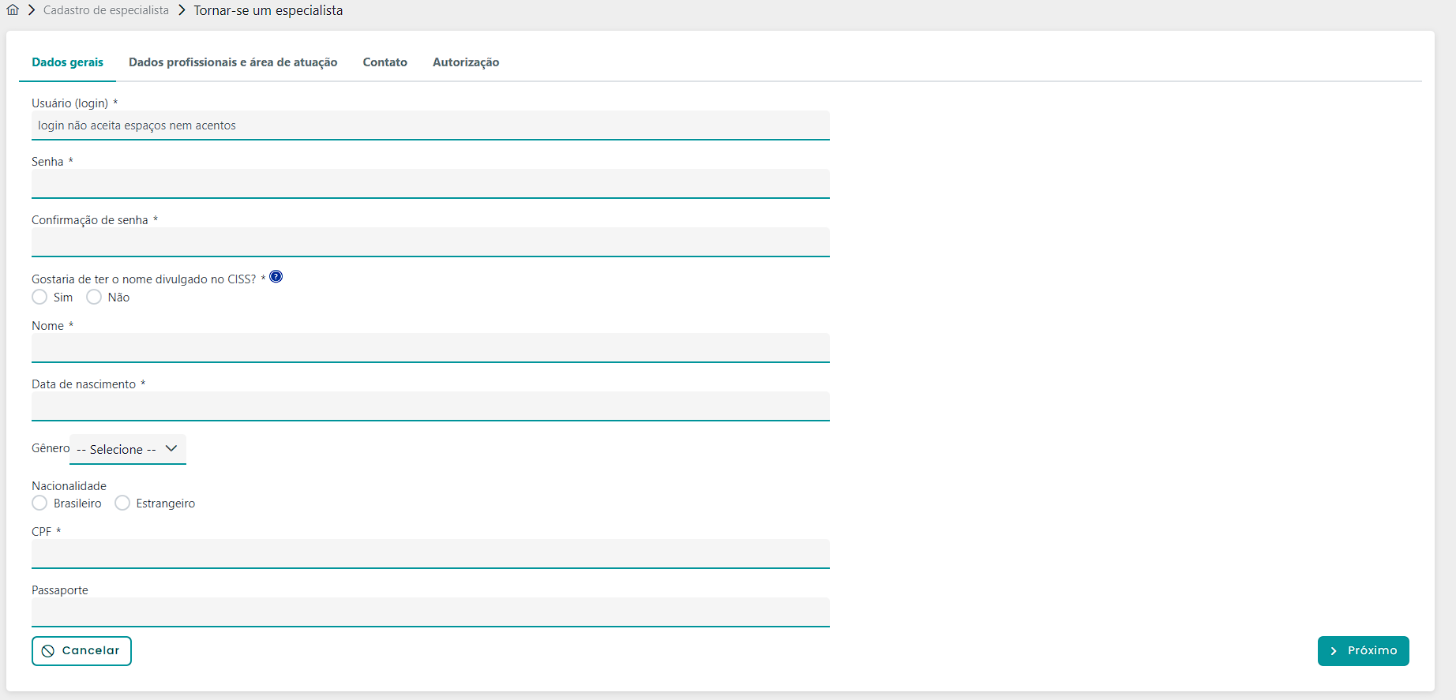Click the Confirmação de senha field
Image resolution: width=1456 pixels, height=700 pixels.
(x=430, y=242)
